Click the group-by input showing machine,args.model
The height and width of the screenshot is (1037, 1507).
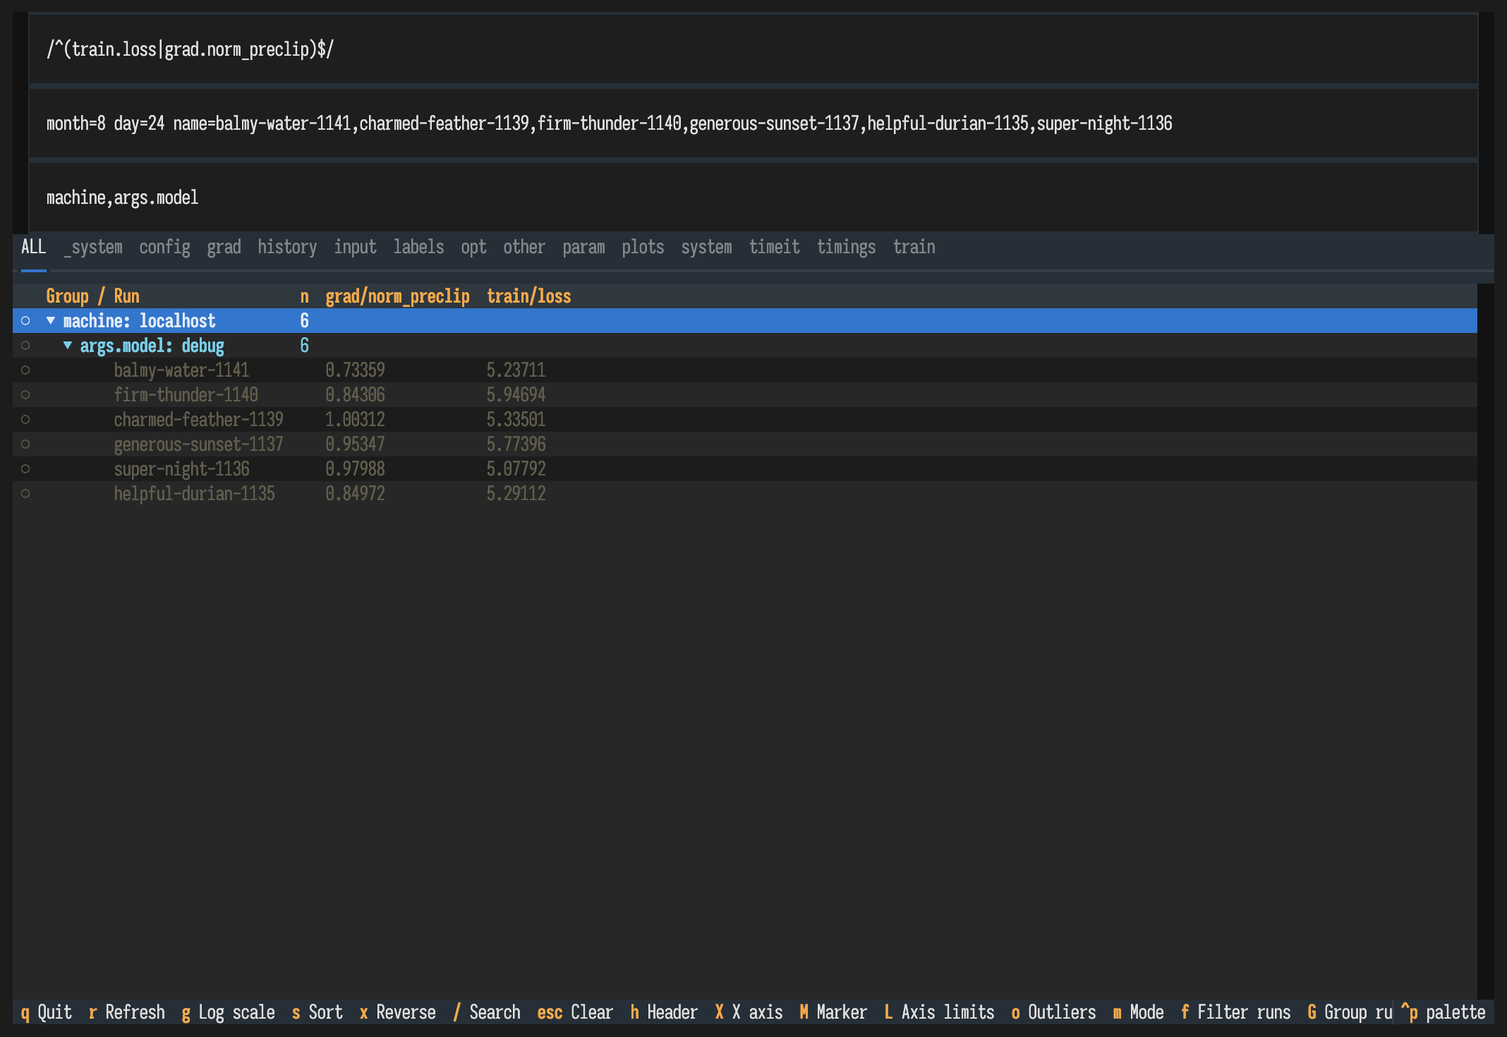tap(753, 198)
